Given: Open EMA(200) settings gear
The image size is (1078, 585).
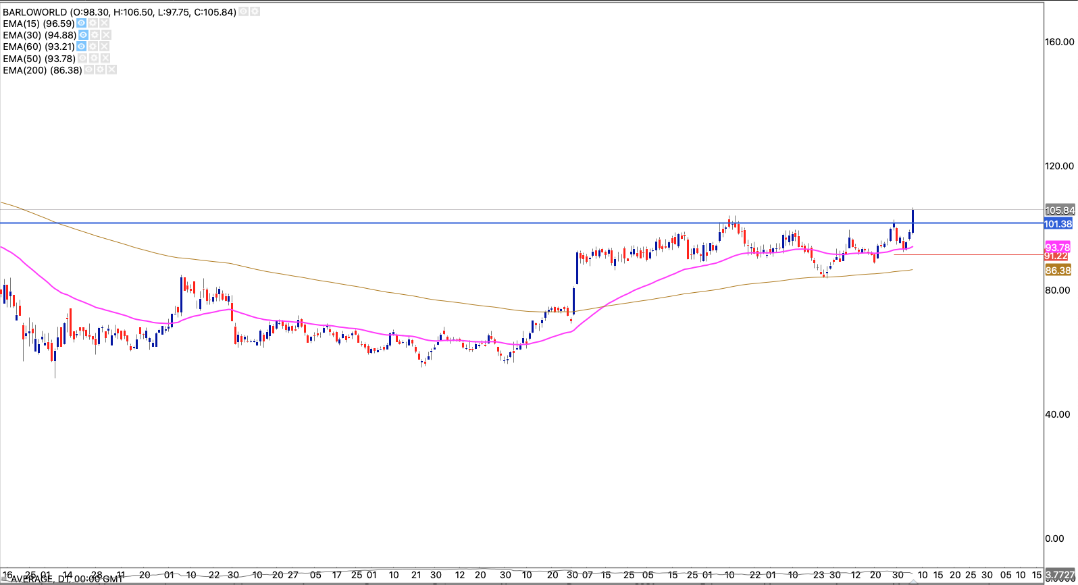Looking at the screenshot, I should click(100, 70).
